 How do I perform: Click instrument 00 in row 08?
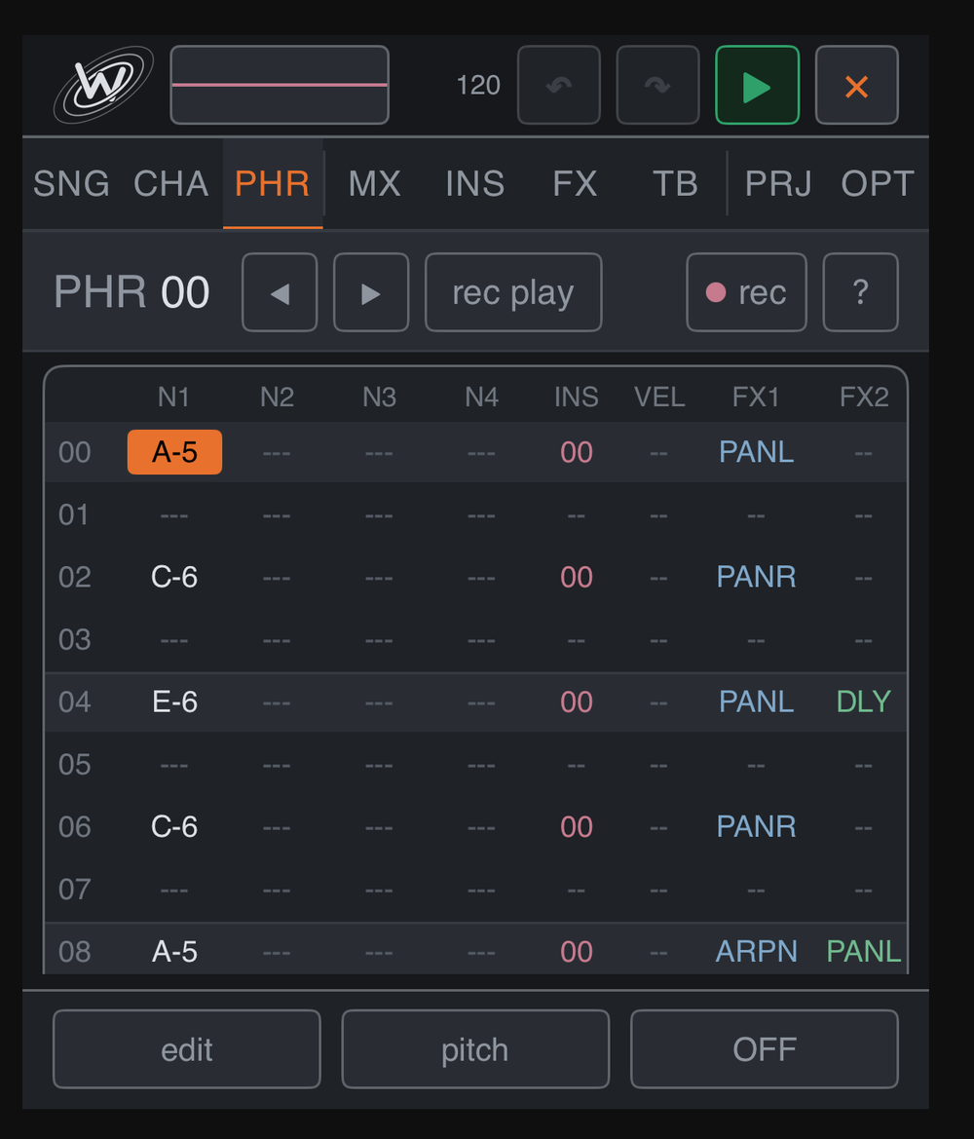[576, 952]
